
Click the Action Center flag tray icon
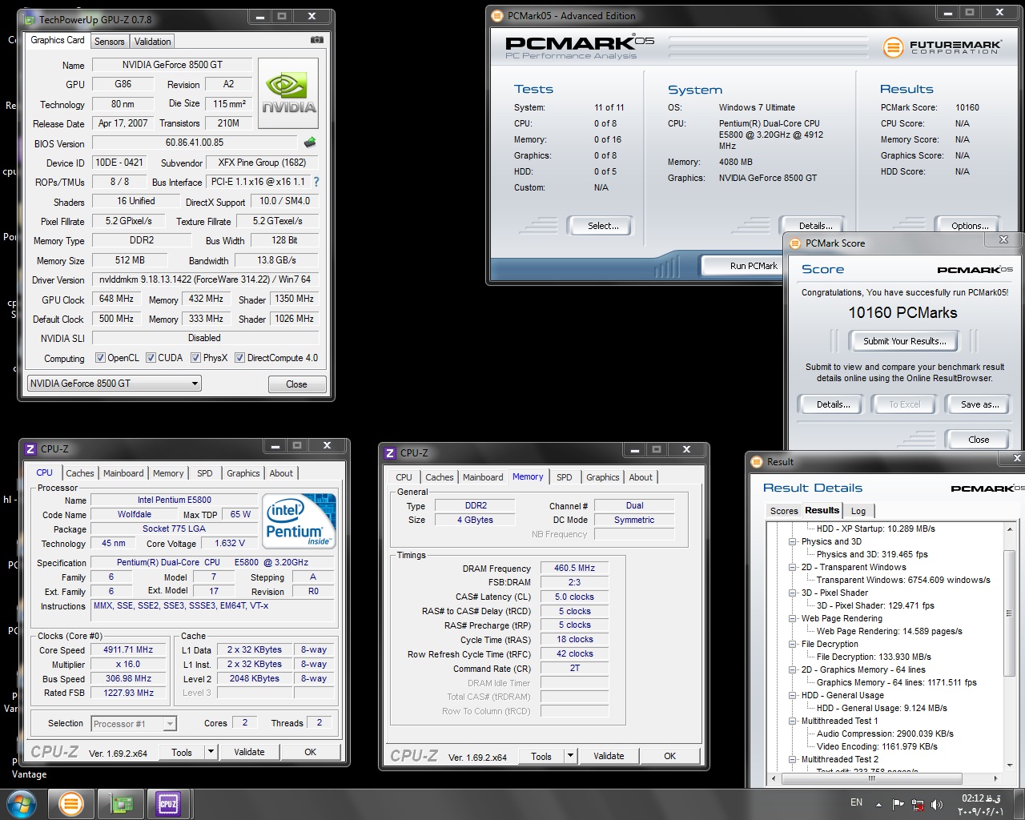tap(898, 804)
